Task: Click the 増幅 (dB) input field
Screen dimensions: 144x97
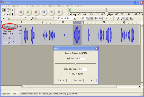Action: pyautogui.click(x=81, y=59)
